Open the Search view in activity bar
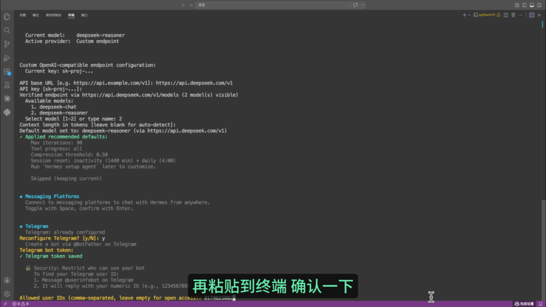 [x=7, y=30]
